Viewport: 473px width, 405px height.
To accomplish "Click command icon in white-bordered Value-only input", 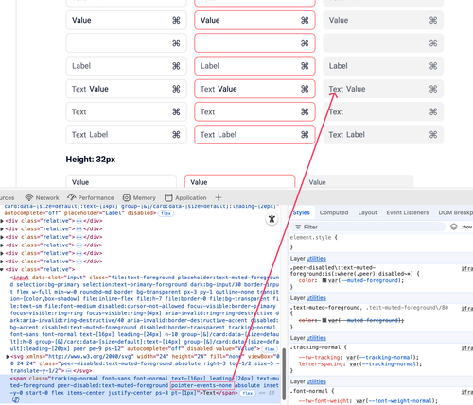I will pyautogui.click(x=176, y=20).
